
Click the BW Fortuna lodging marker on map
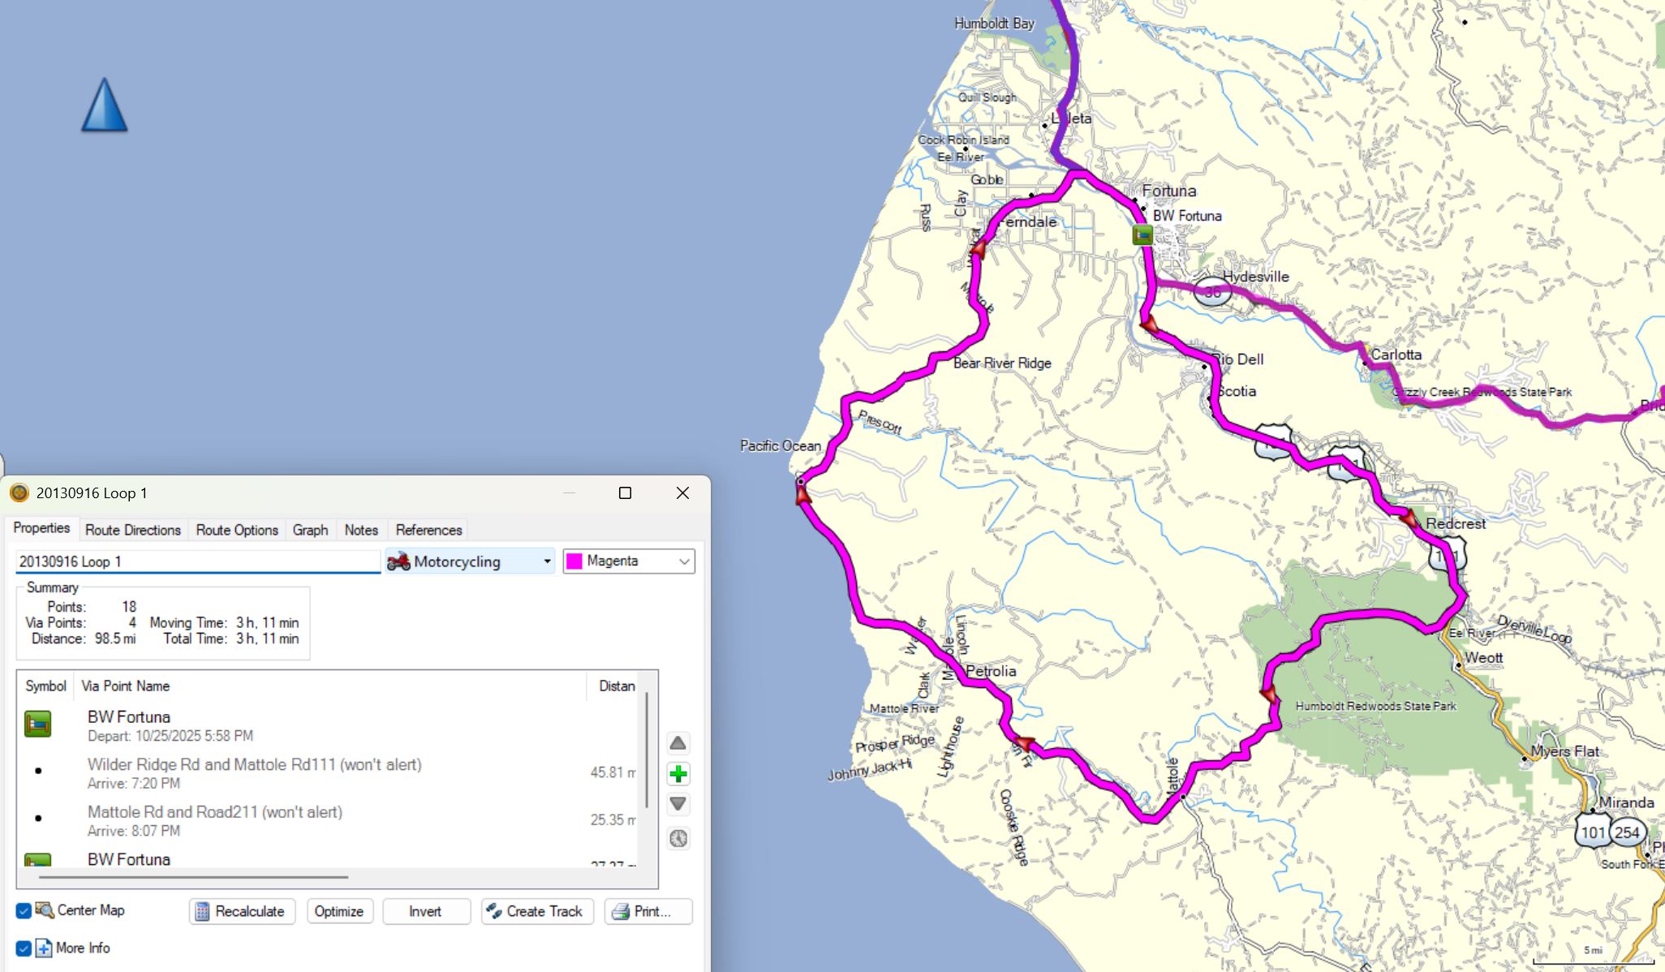coord(1142,235)
